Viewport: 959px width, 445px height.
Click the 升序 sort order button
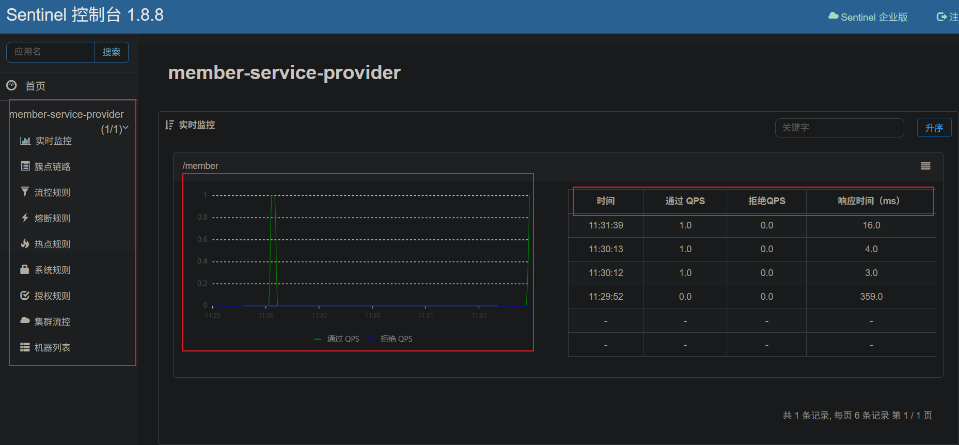tap(934, 128)
